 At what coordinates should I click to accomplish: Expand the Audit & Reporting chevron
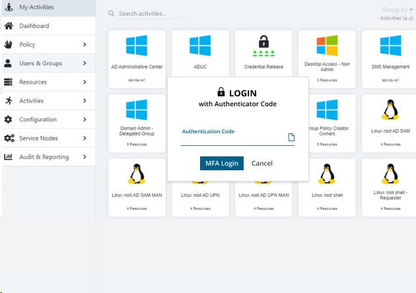tap(85, 156)
